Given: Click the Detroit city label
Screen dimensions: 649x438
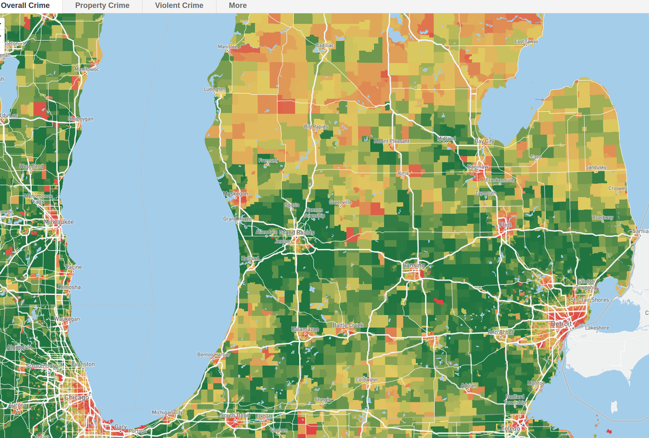Looking at the screenshot, I should pyautogui.click(x=561, y=324).
